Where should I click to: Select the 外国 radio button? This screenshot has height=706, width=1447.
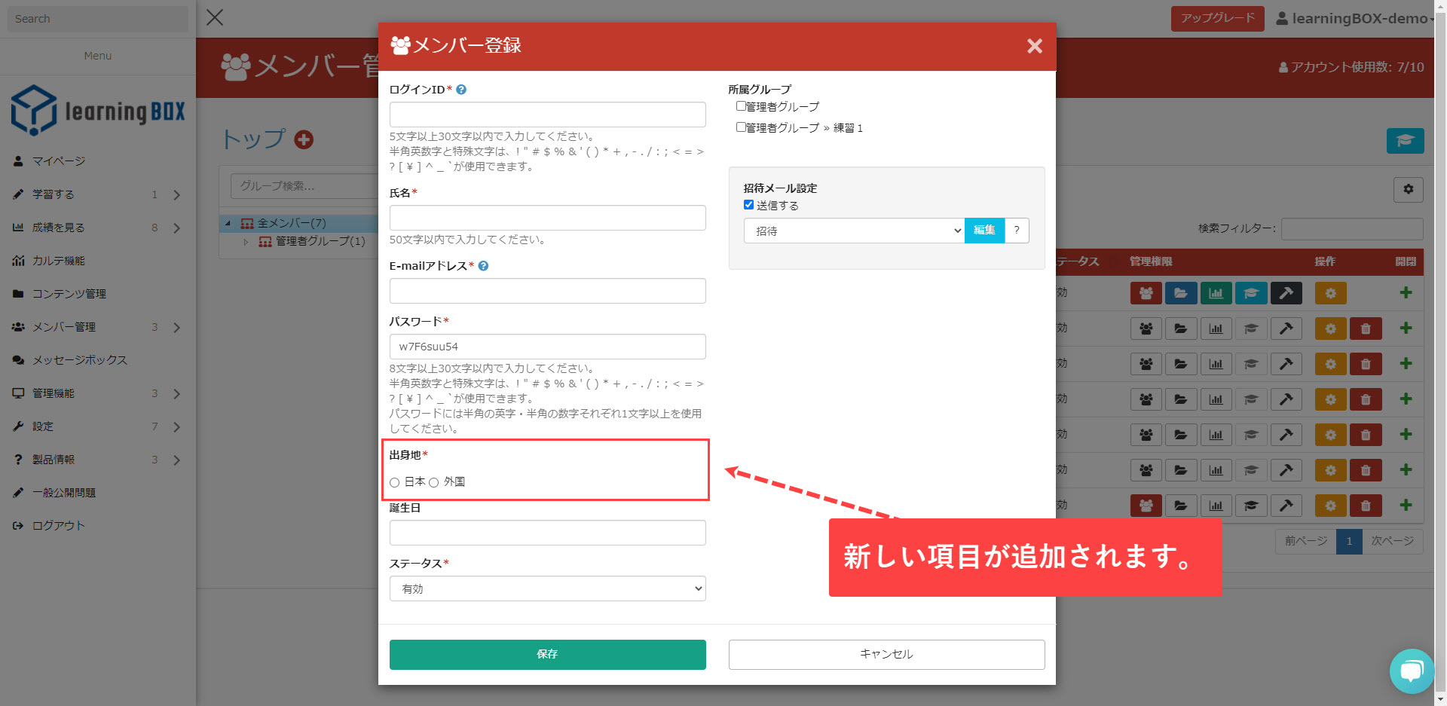[434, 482]
